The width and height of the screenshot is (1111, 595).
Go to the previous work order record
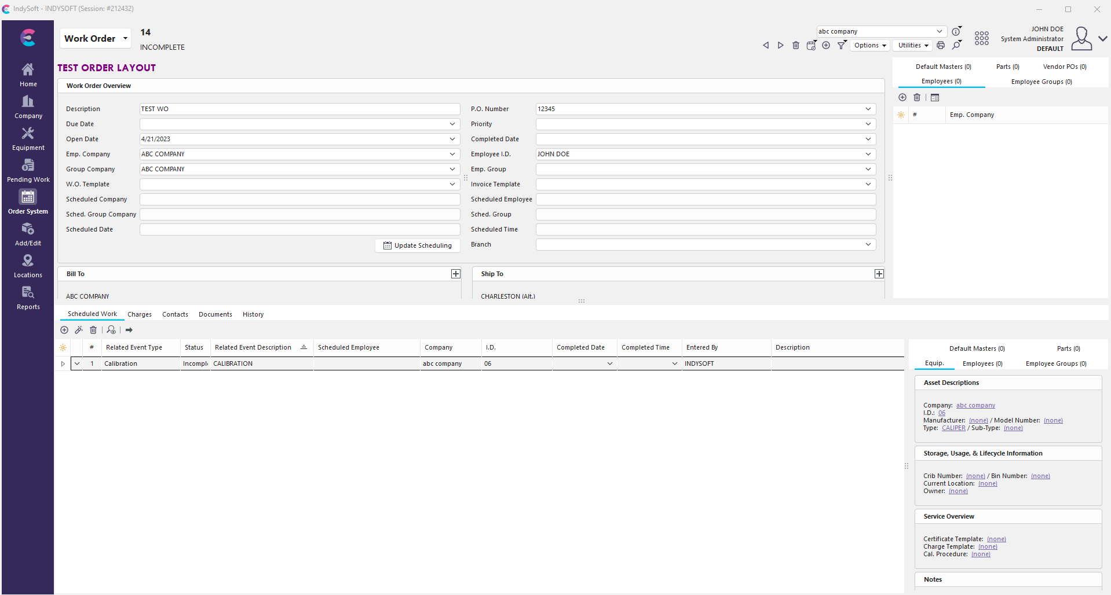[x=766, y=45]
